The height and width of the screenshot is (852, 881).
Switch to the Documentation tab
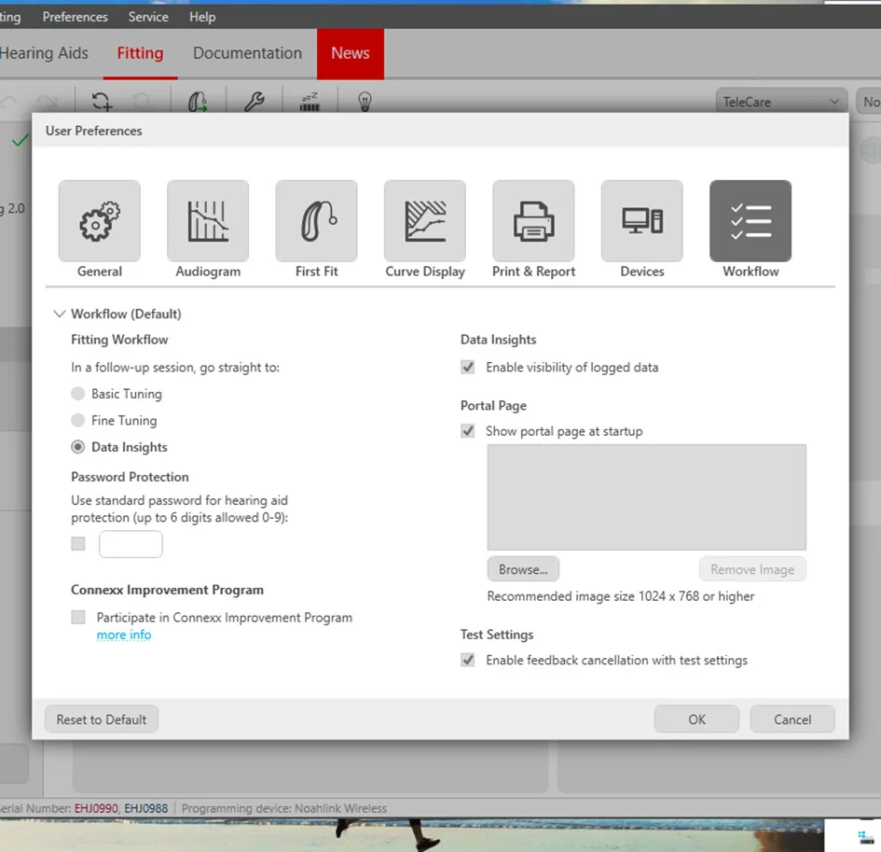(x=247, y=53)
